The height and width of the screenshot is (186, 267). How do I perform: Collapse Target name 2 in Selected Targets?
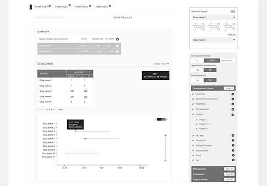234,17
